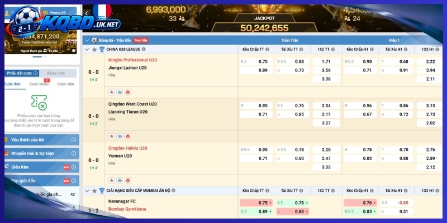Collapse the Bóng đá - Trận đấu section
This screenshot has height=223, width=447.
coord(87,40)
